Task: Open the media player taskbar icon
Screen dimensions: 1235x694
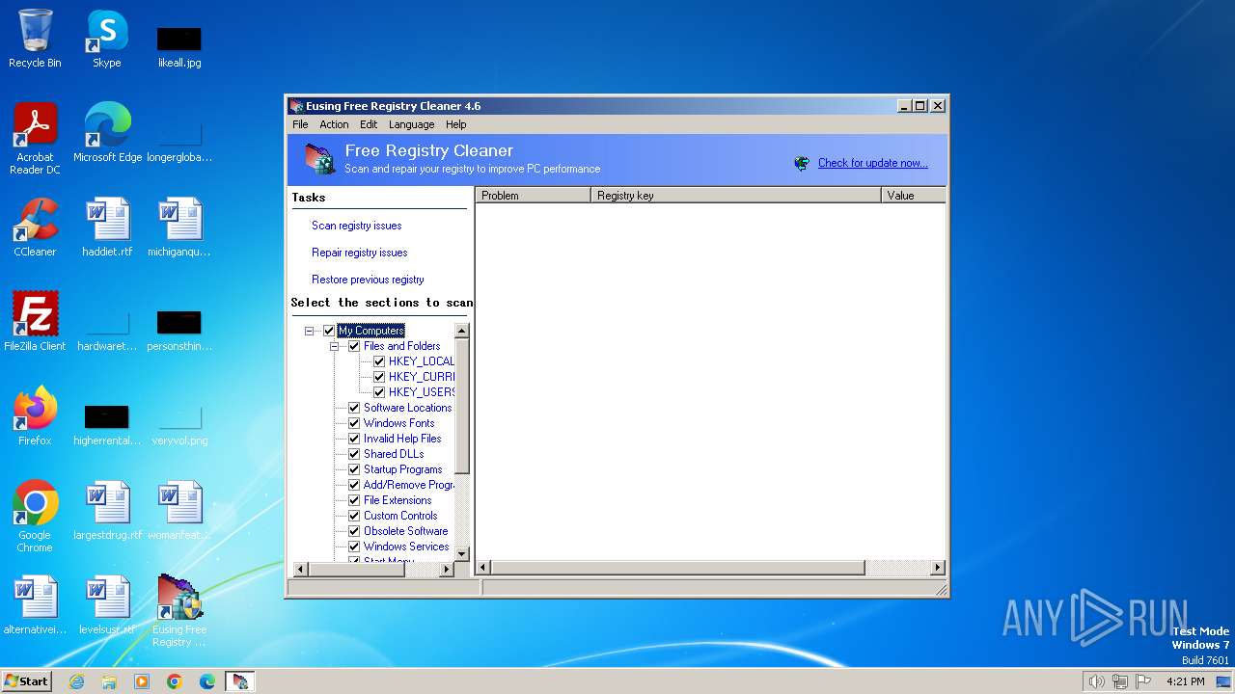Action: coord(142,681)
